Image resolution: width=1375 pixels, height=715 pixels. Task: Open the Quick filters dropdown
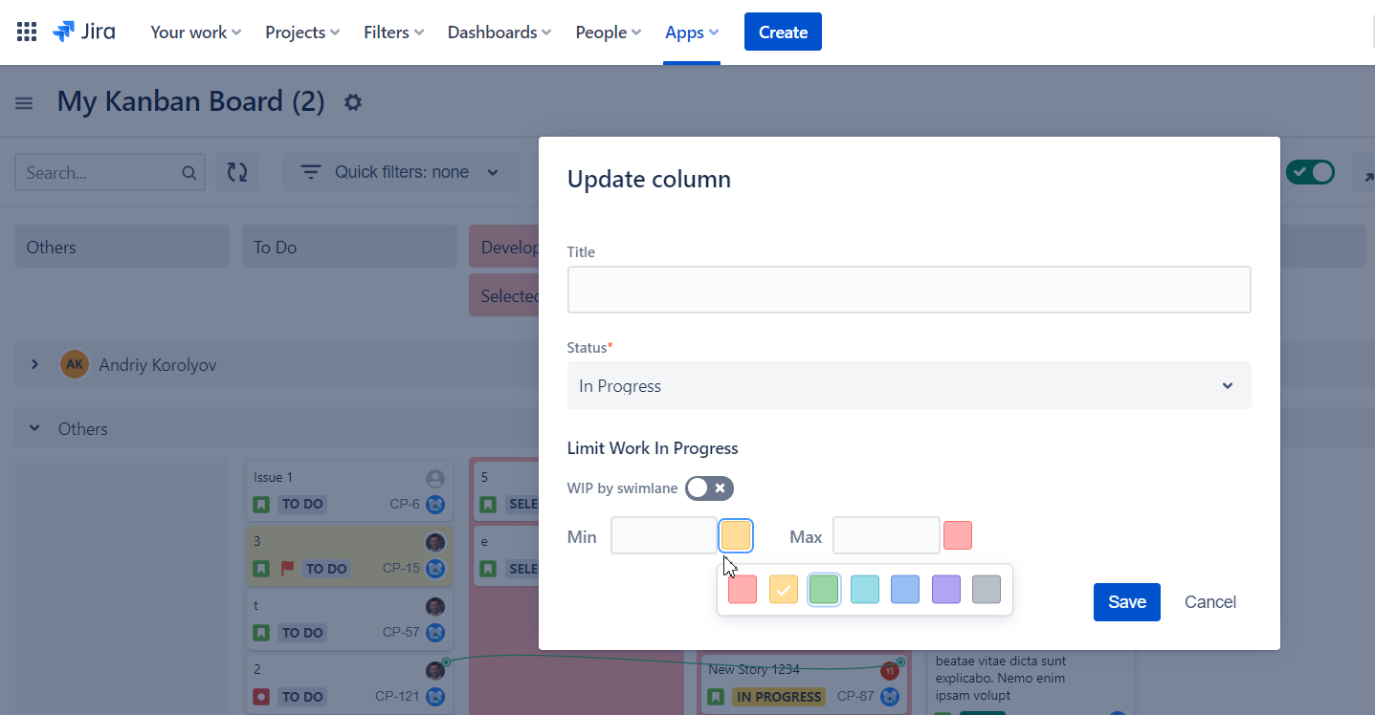click(x=402, y=172)
